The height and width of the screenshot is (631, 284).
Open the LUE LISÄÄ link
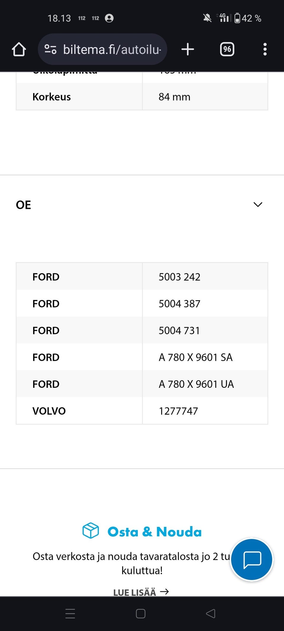[141, 592]
